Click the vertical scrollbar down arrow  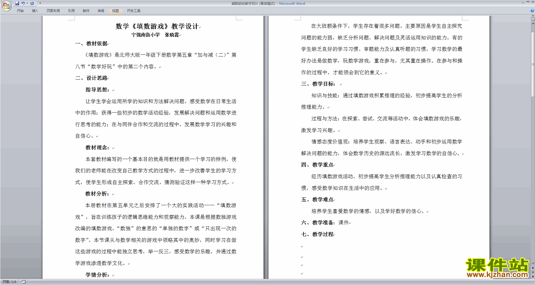[533, 263]
